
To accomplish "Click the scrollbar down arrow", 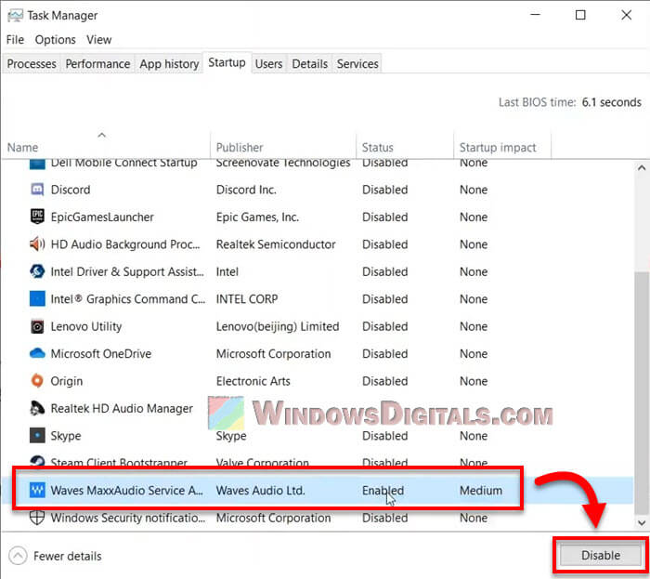I will [642, 522].
